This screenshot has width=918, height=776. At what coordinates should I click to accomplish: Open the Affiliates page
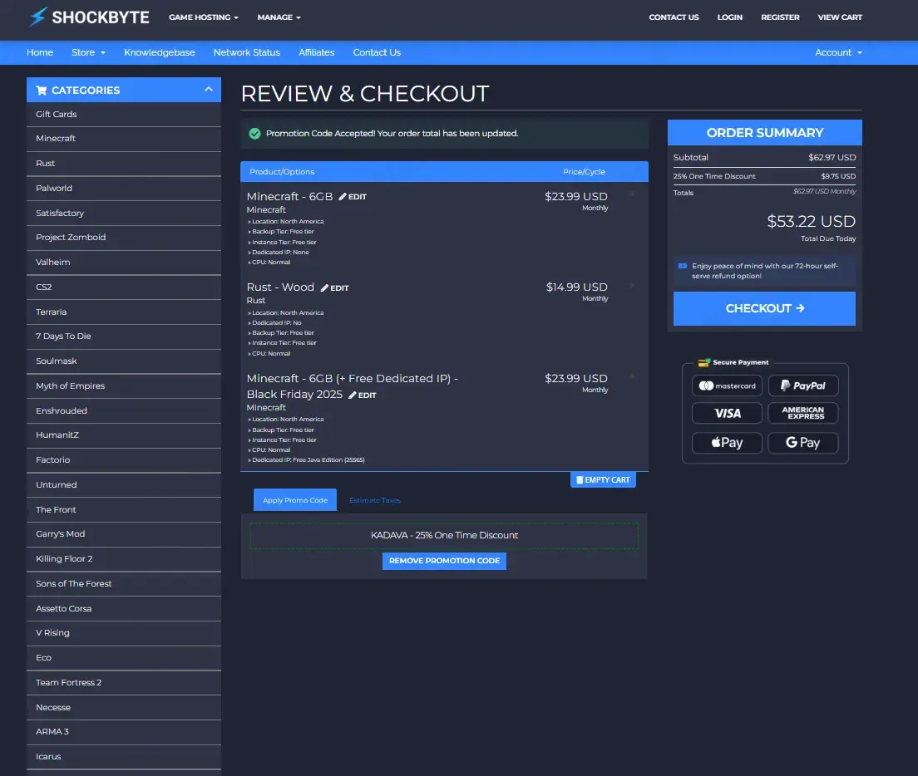coord(316,52)
